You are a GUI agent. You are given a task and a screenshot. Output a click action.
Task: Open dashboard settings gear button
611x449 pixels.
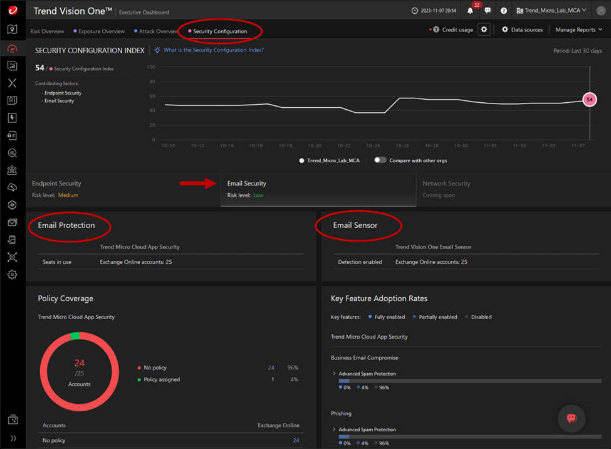coord(484,29)
